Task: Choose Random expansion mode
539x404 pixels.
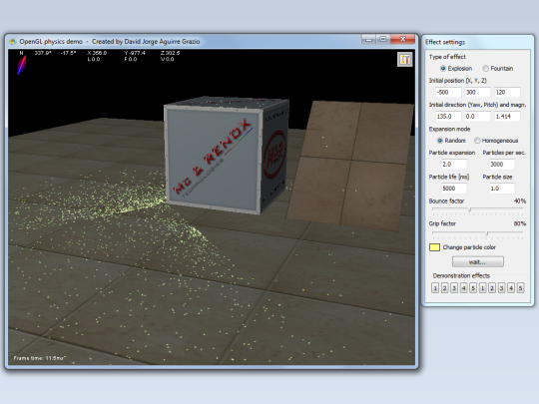Action: (439, 141)
